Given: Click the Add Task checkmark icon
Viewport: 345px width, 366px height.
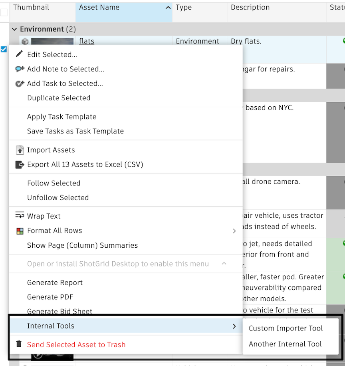Looking at the screenshot, I should (x=20, y=84).
